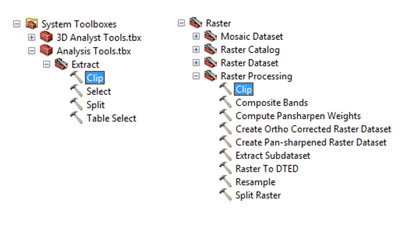Click the Mosaic Dataset toolset icon
Screen dimensions: 414x225
pyautogui.click(x=211, y=37)
